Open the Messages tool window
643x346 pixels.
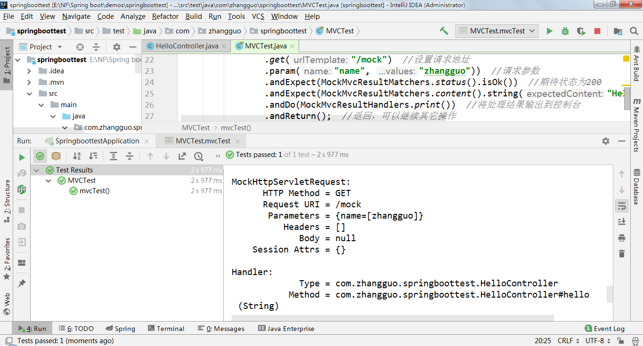pos(221,329)
